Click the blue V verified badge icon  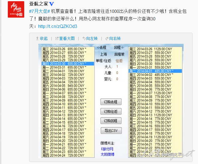tap(51, 4)
